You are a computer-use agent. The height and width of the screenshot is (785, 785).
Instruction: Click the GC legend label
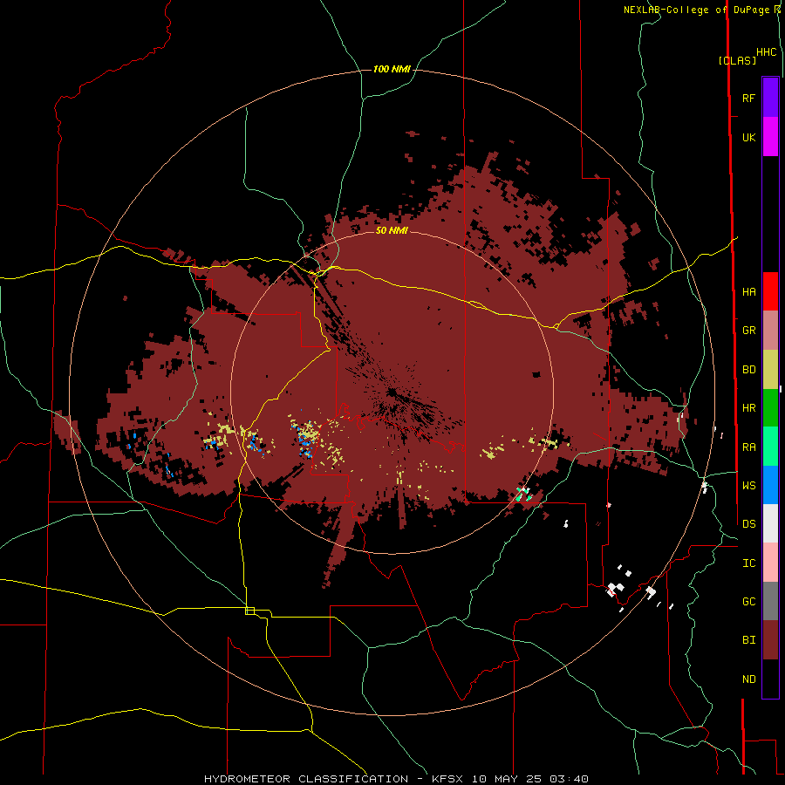[x=749, y=601]
